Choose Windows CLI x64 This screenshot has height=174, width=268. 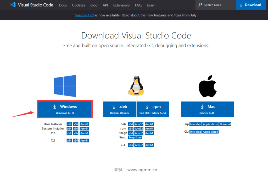click(x=69, y=141)
